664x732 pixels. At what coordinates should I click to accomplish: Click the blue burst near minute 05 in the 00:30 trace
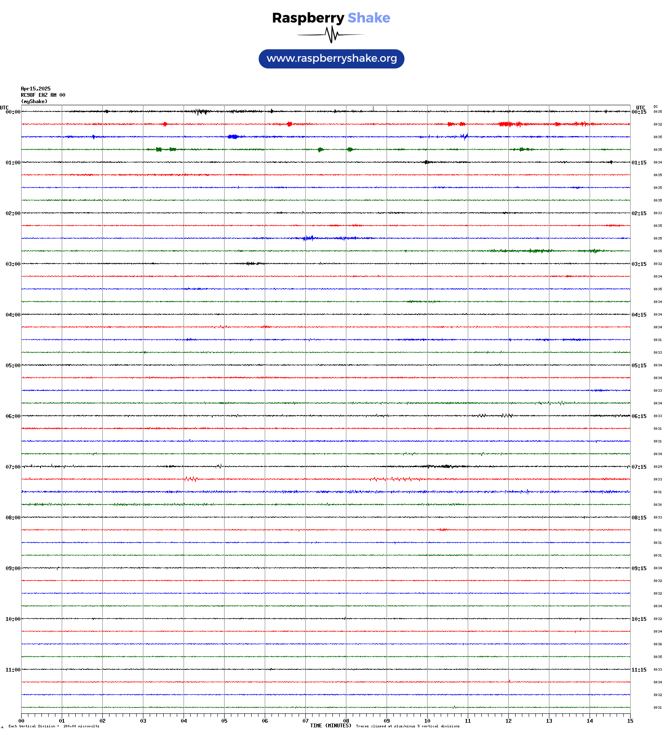[x=233, y=137]
